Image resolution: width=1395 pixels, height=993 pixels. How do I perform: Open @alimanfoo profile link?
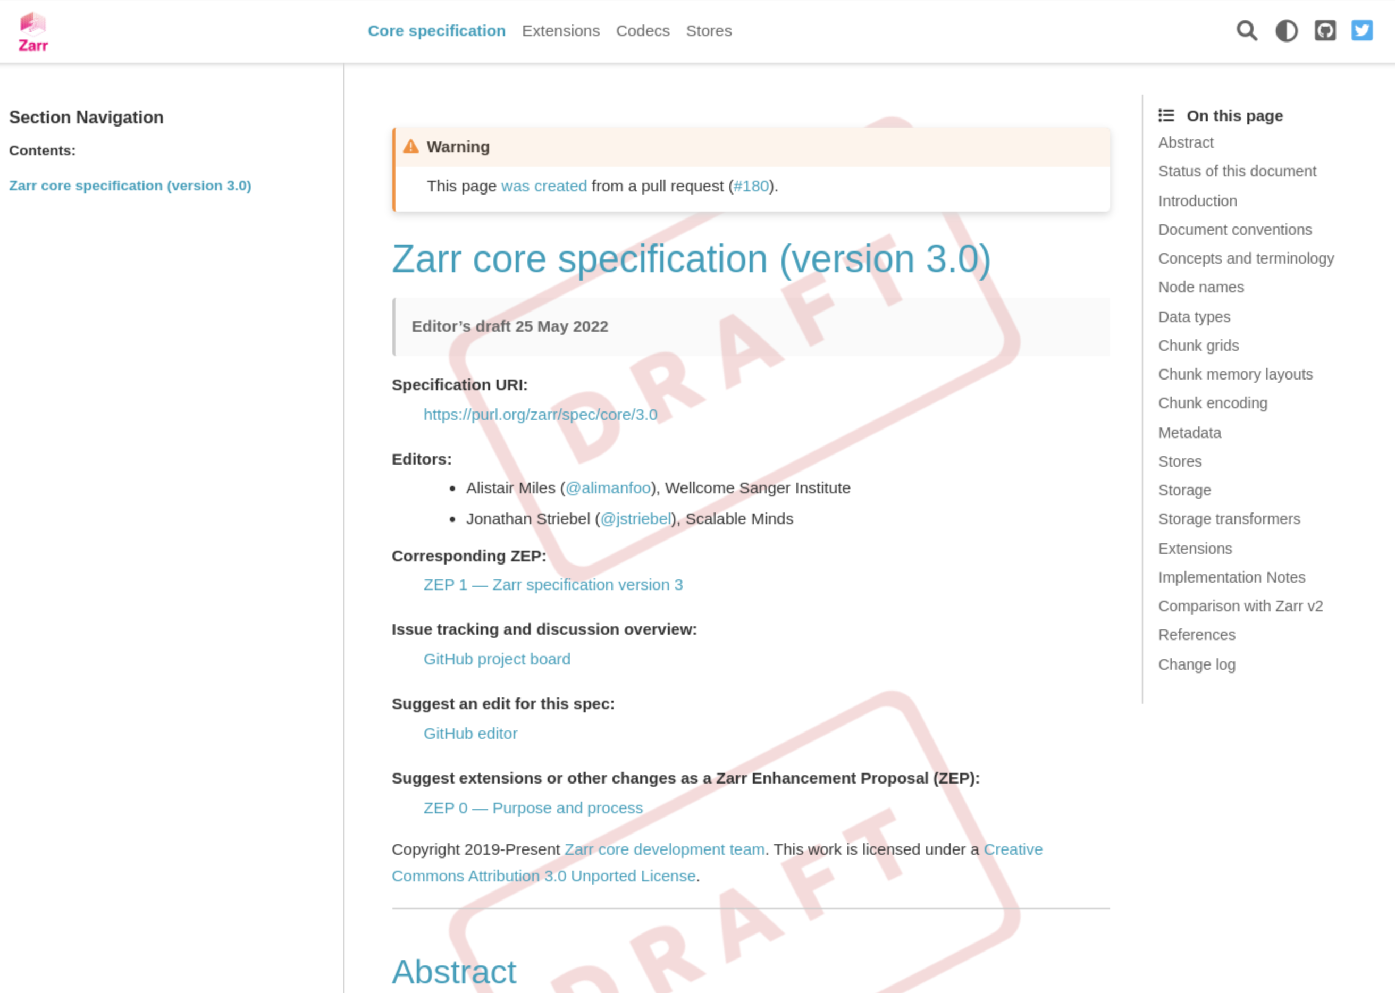(607, 488)
